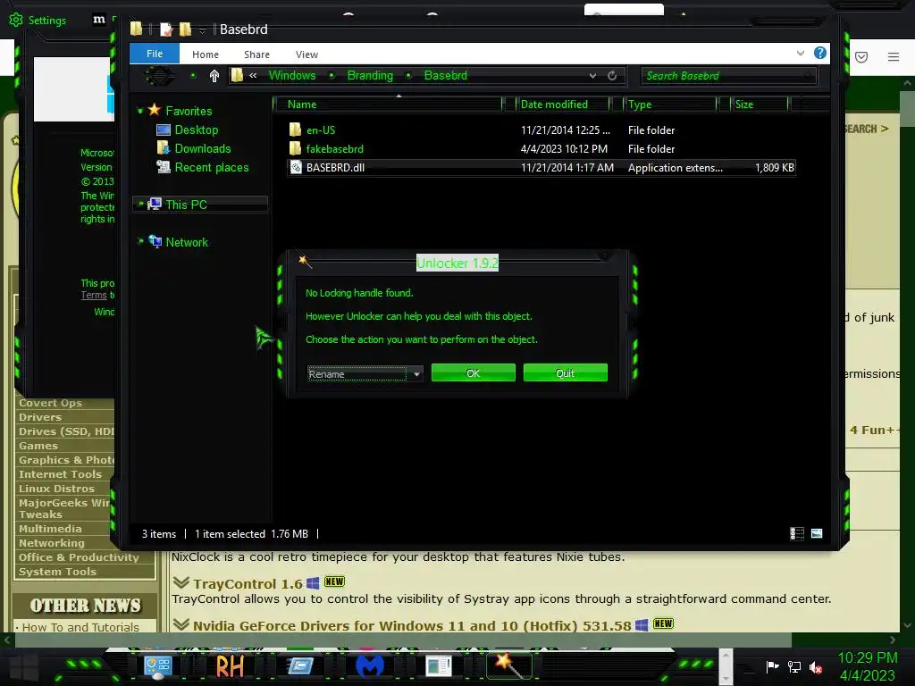The width and height of the screenshot is (915, 686).
Task: Navigate to Windows in the address breadcrumb
Action: click(292, 75)
